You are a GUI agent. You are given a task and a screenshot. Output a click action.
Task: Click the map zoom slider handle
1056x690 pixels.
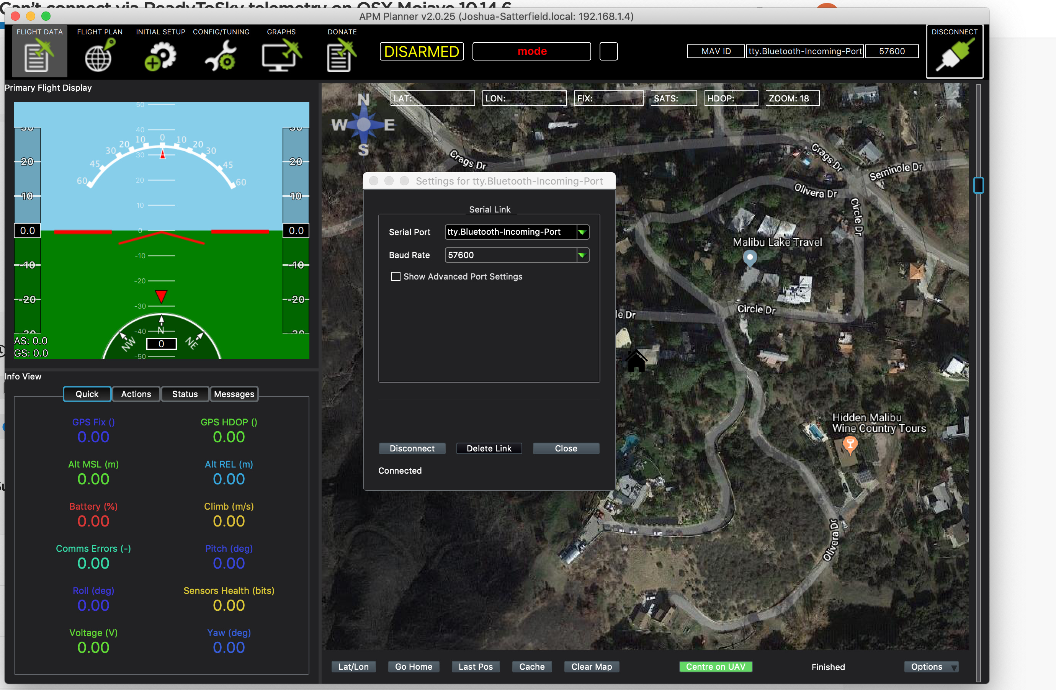coord(978,185)
